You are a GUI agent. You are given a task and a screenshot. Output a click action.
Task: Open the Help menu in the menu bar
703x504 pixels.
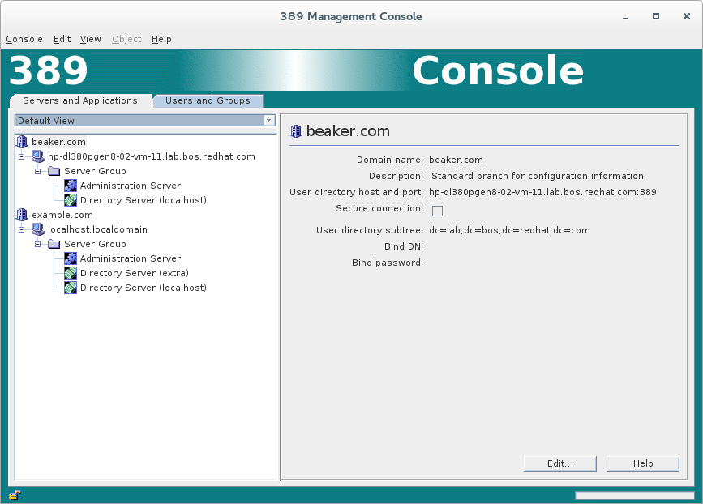[x=161, y=39]
